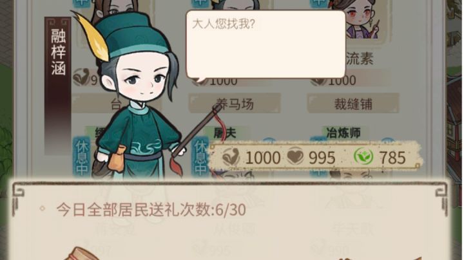Click the gift item at bottom left

coord(80,254)
